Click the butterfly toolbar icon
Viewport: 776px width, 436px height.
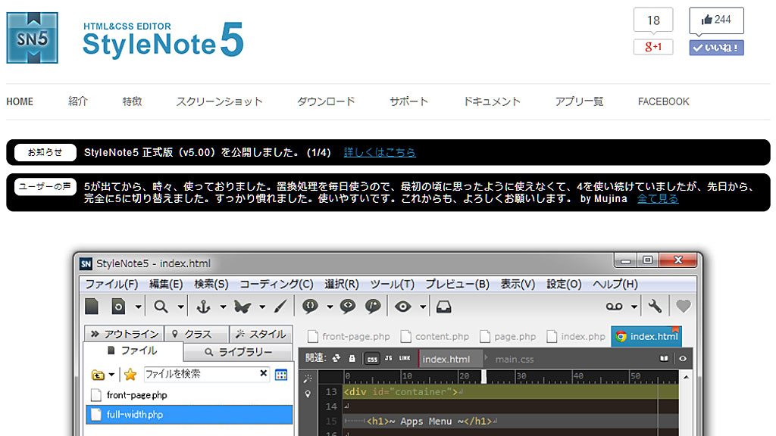242,307
